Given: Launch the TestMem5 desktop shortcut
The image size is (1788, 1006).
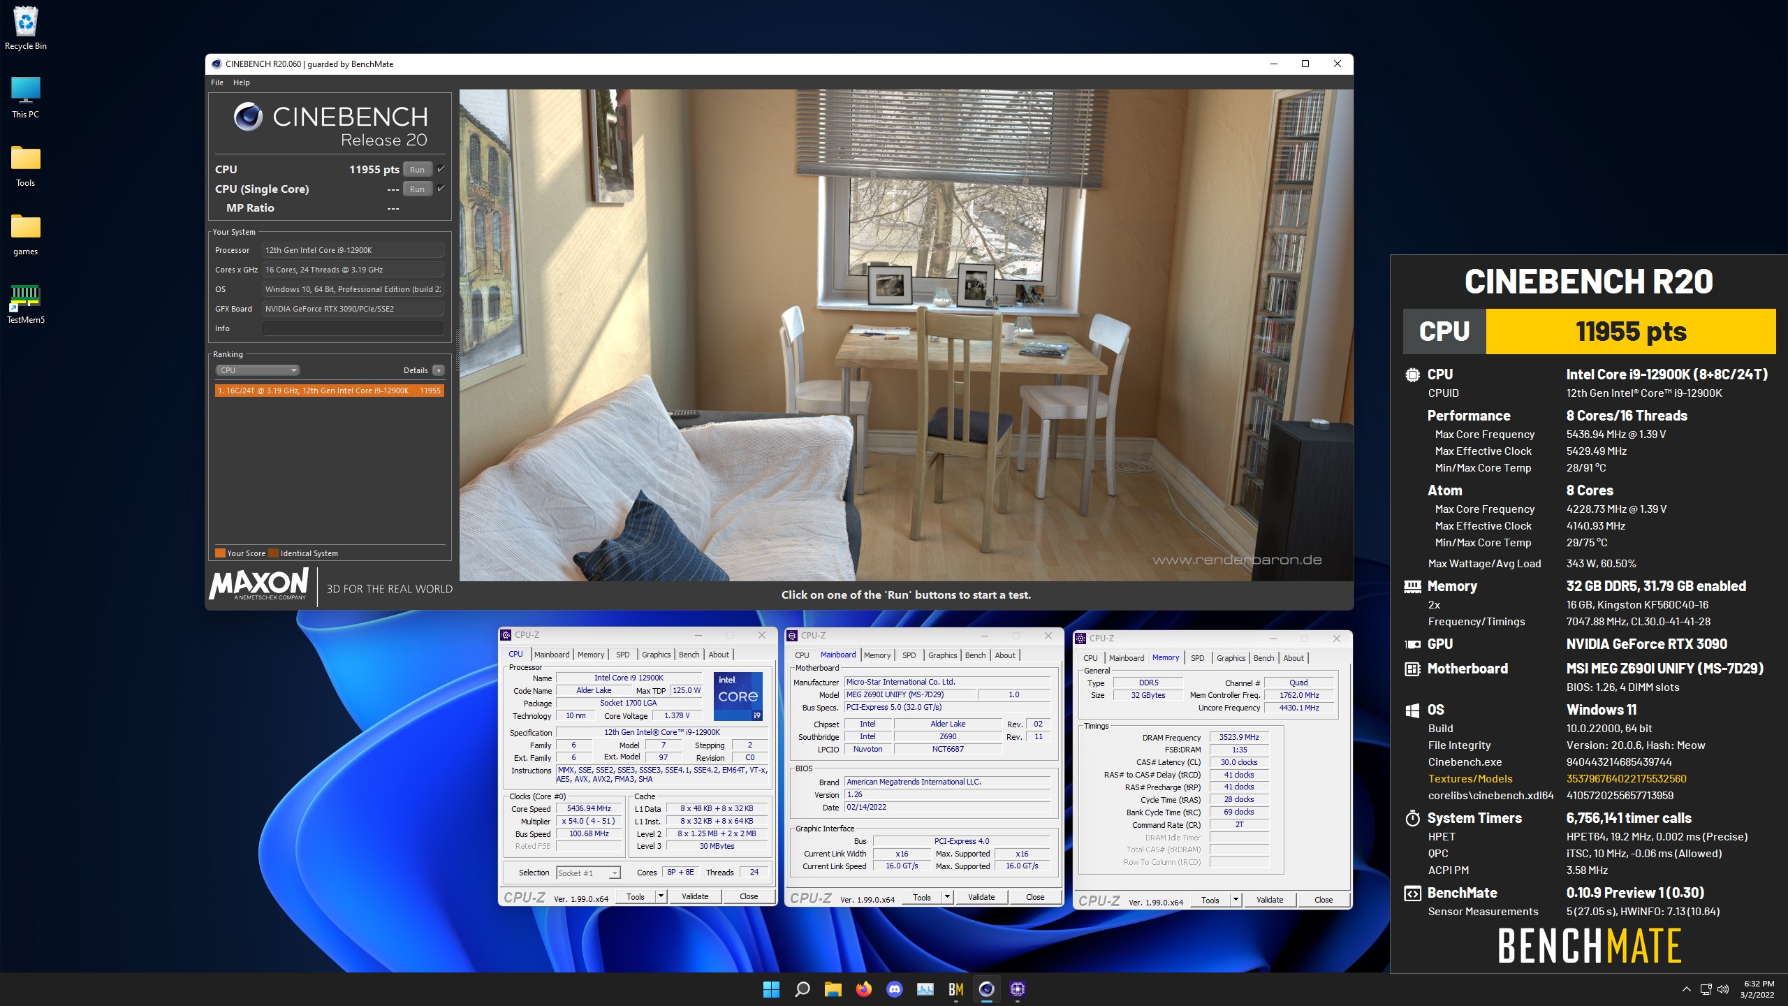Looking at the screenshot, I should click(26, 302).
